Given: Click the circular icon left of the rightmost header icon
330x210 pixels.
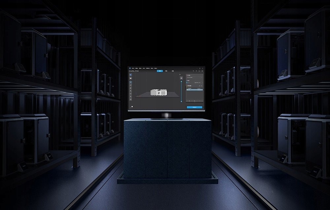Looking at the screenshot, I should (x=199, y=71).
